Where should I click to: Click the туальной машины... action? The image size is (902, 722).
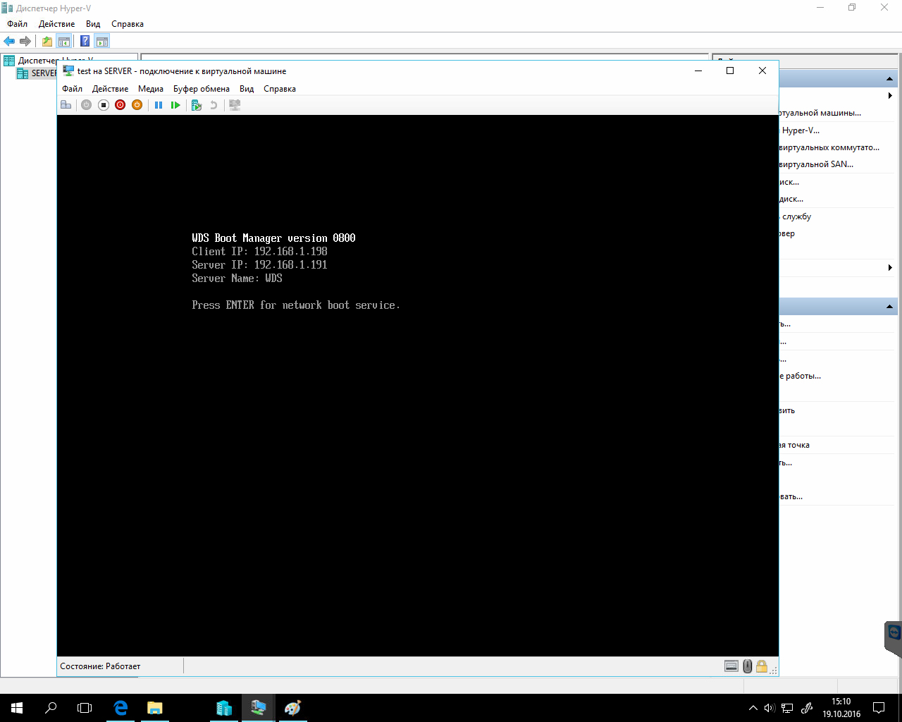[x=820, y=113]
